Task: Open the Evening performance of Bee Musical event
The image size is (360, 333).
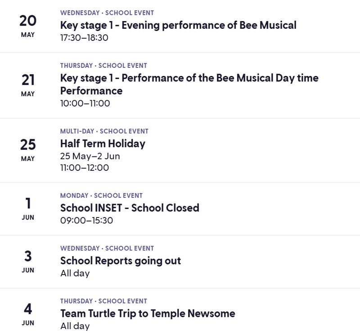Action: tap(178, 25)
